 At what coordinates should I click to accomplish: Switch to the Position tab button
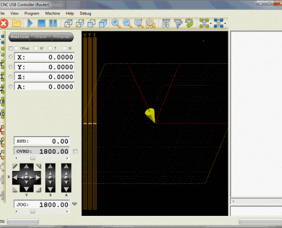tap(20, 37)
